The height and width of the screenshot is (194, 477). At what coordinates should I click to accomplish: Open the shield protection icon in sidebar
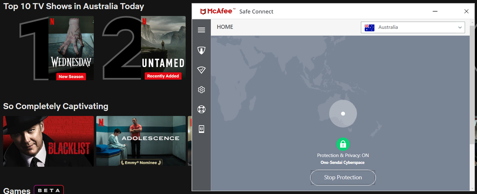[201, 50]
